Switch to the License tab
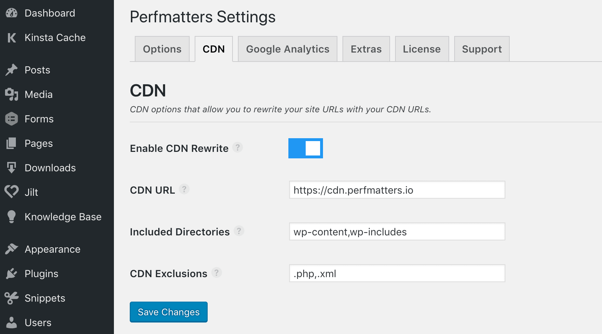Screen dimensions: 602x334 coord(422,49)
